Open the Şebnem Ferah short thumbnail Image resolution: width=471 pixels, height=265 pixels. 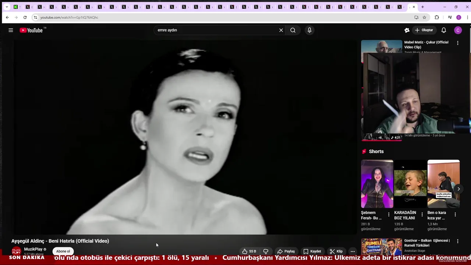point(377,184)
